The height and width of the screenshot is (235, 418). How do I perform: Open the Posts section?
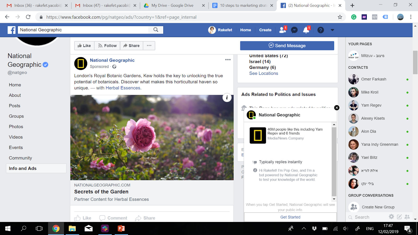pos(14,106)
